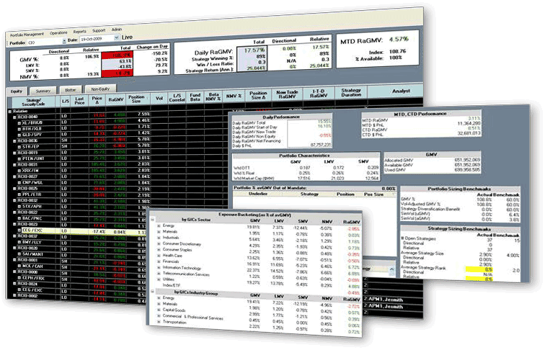The height and width of the screenshot is (350, 545).
Task: Expand the Industrials sector row
Action: click(159, 238)
